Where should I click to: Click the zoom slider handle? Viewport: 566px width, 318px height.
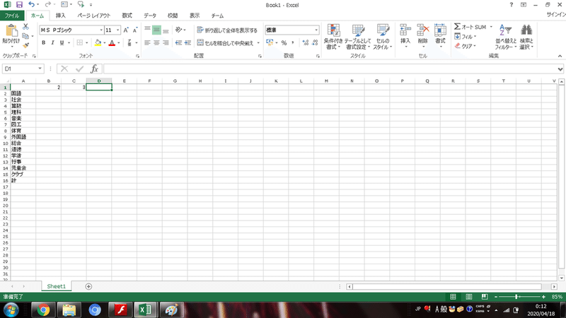coord(516,297)
